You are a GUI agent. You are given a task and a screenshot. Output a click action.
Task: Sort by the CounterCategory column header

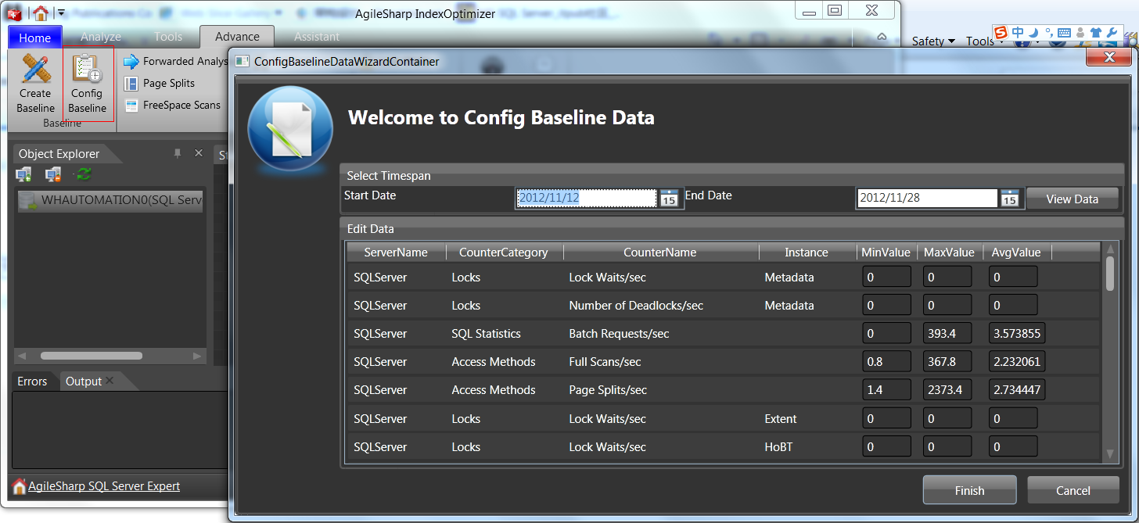click(504, 253)
